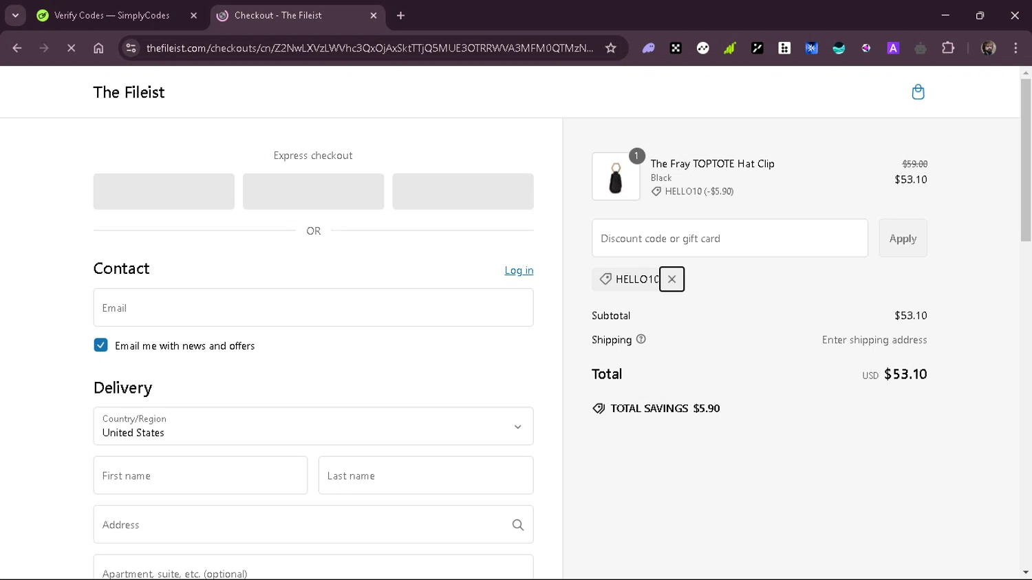
Task: Click the Fray TOPTOTE Hat Clip thumbnail
Action: [x=616, y=177]
